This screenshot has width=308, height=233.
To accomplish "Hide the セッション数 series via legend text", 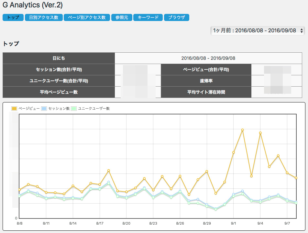I will [x=59, y=109].
